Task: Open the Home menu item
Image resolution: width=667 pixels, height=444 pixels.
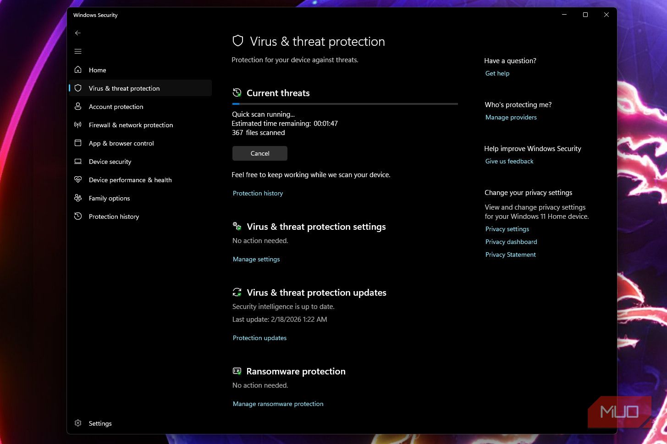Action: pyautogui.click(x=140, y=70)
